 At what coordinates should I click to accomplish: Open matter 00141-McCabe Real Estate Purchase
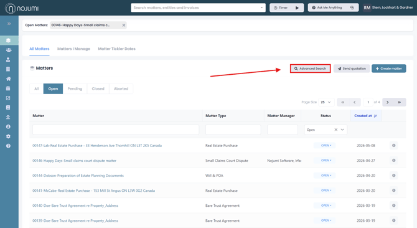93,191
